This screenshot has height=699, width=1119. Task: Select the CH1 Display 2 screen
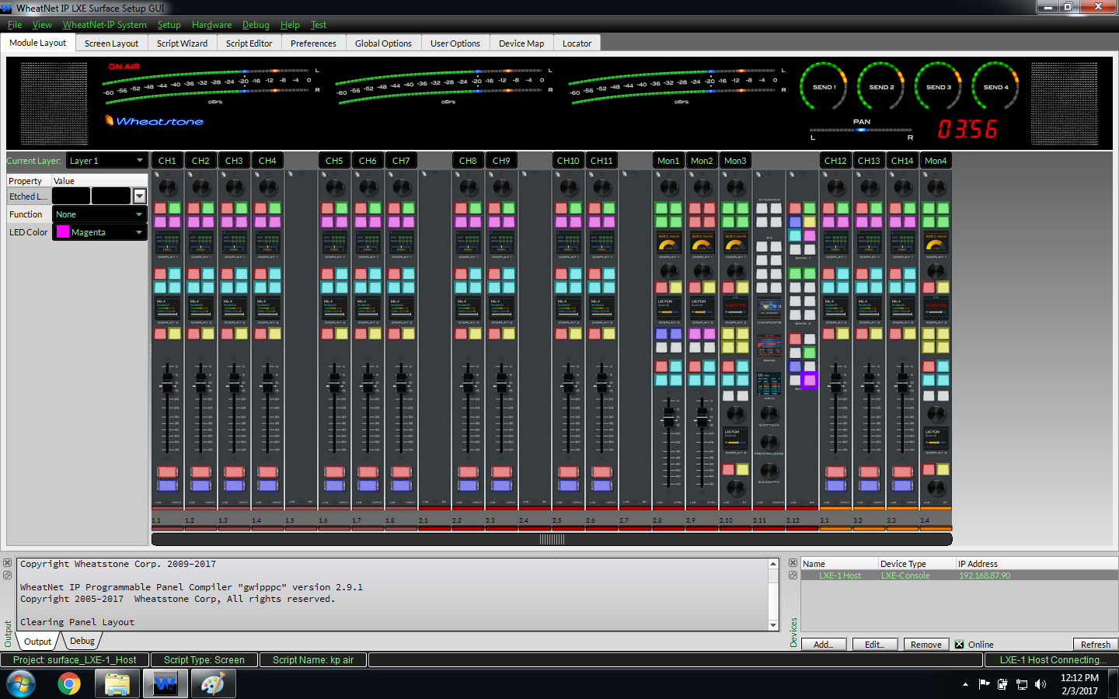(167, 307)
